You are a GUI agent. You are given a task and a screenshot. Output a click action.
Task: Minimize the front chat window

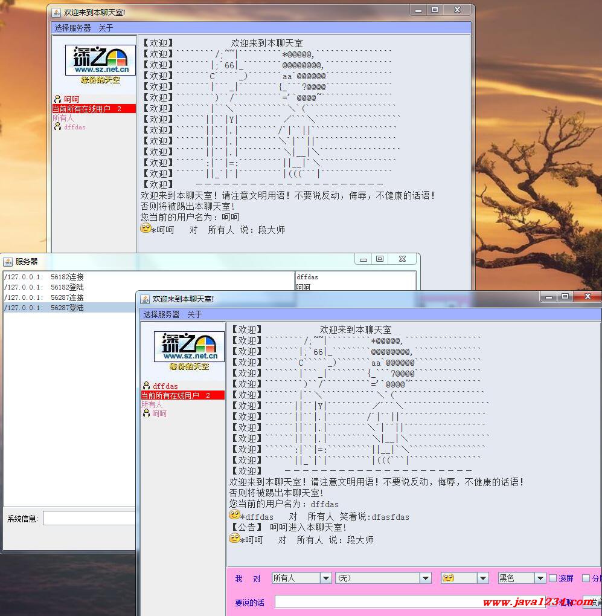pos(549,297)
